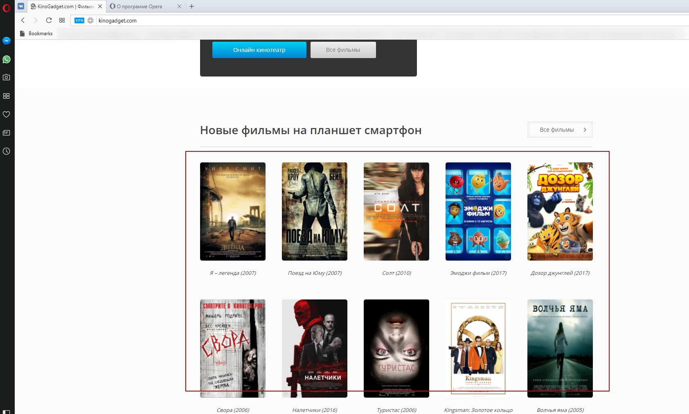Image resolution: width=689 pixels, height=414 pixels.
Task: Click the title Налетчики (2016)
Action: click(315, 410)
